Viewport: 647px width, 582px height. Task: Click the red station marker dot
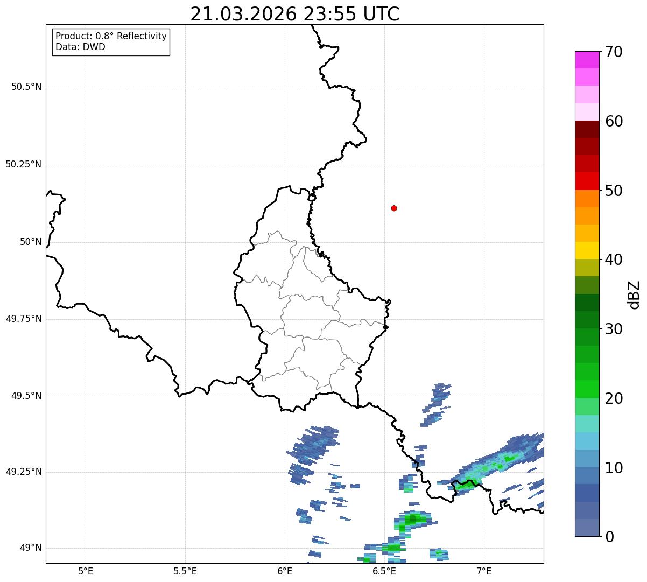pos(394,208)
